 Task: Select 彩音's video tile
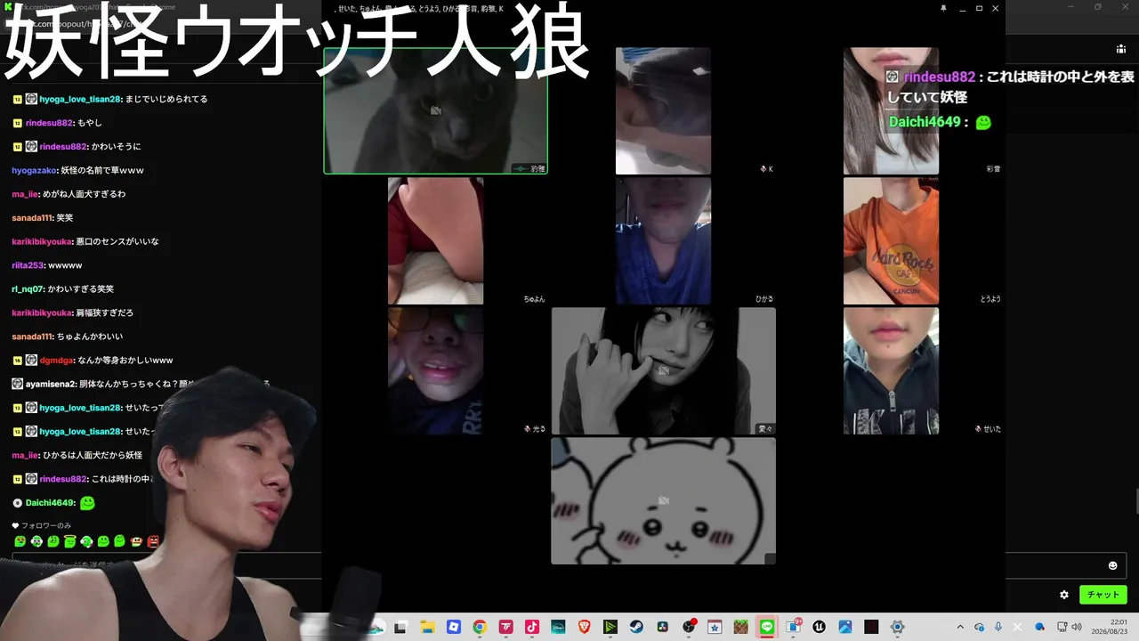pyautogui.click(x=891, y=110)
